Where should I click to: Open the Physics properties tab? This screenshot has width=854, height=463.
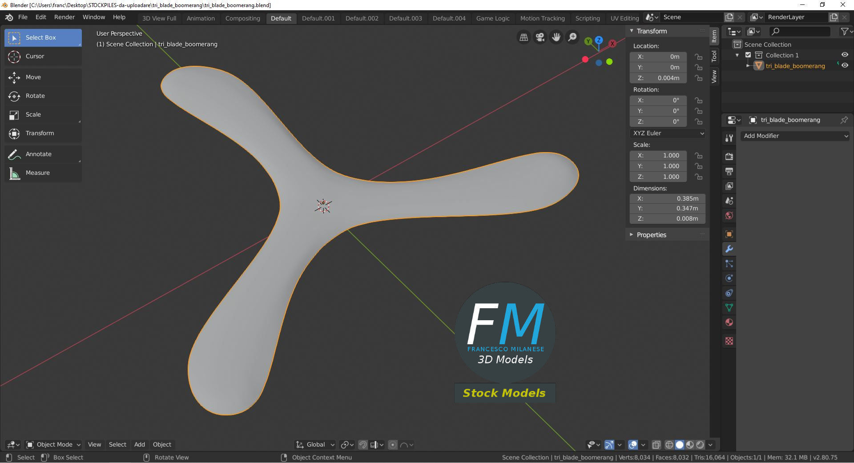click(729, 278)
